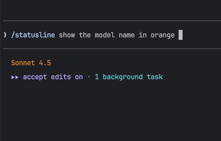The width and height of the screenshot is (221, 141).
Task: Click the orange 'Sonnet 4.5' model name
Action: (31, 63)
